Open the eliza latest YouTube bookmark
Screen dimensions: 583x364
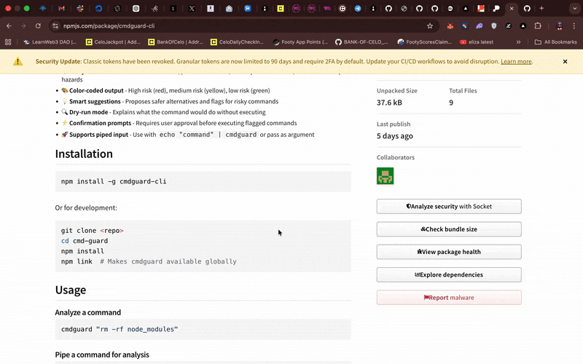click(477, 42)
